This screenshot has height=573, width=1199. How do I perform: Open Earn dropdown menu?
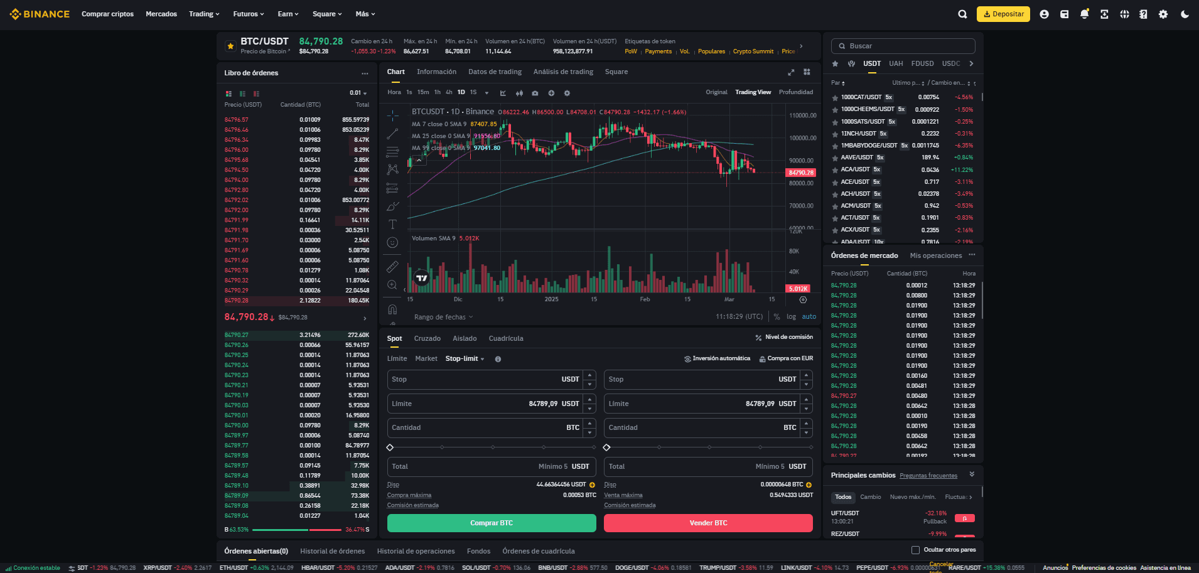pyautogui.click(x=288, y=14)
